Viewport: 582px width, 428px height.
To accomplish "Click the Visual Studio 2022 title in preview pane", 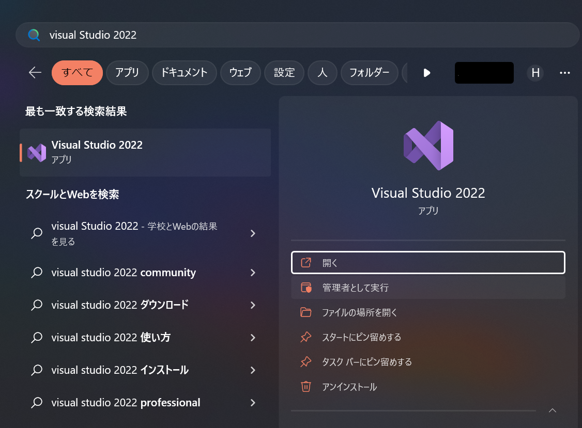I will (x=428, y=193).
